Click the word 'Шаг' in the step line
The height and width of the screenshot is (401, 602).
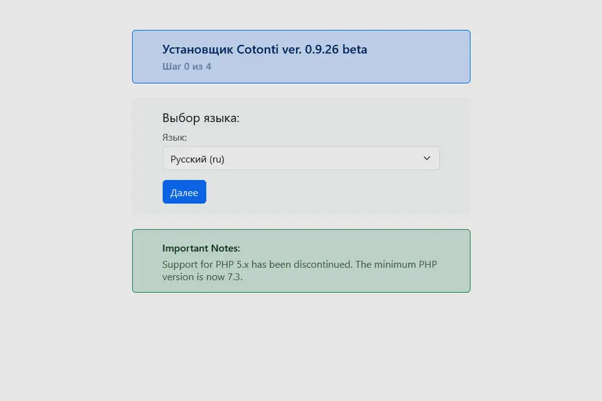(171, 66)
